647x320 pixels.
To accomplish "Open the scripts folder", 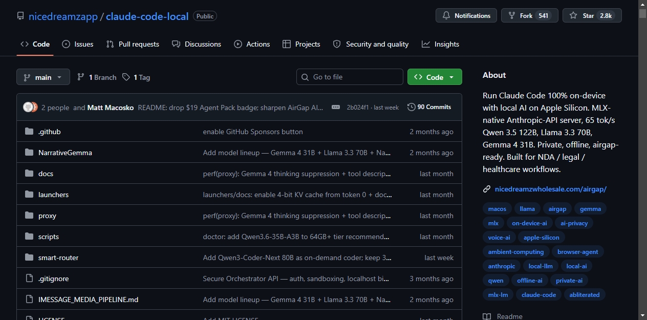I will tap(49, 237).
